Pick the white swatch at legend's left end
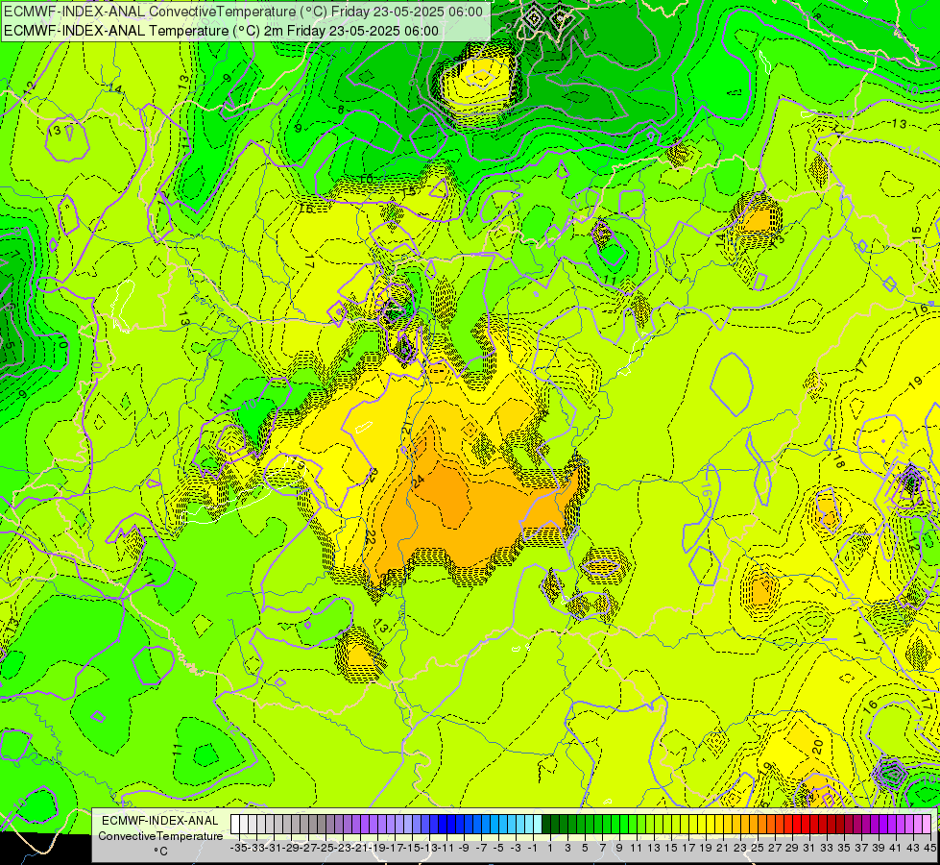Image resolution: width=940 pixels, height=865 pixels. 234,825
